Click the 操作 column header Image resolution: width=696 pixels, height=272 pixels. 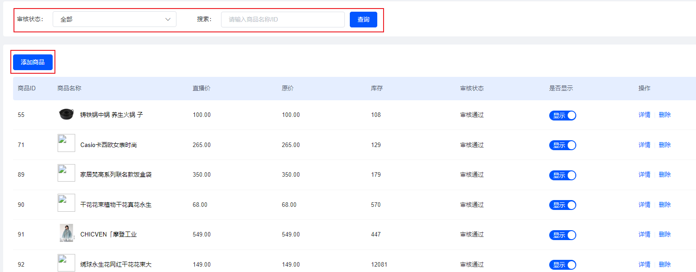pos(644,88)
